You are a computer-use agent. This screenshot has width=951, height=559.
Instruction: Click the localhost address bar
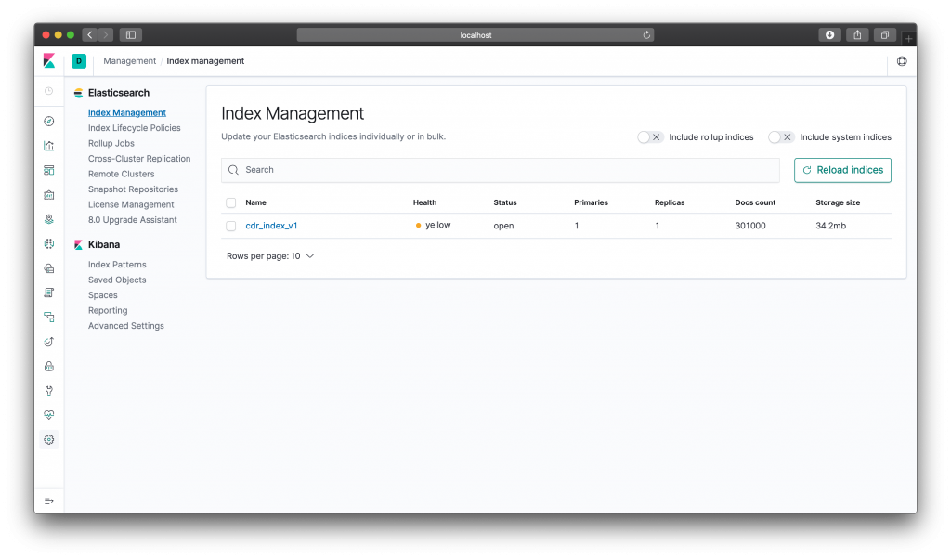(x=475, y=35)
